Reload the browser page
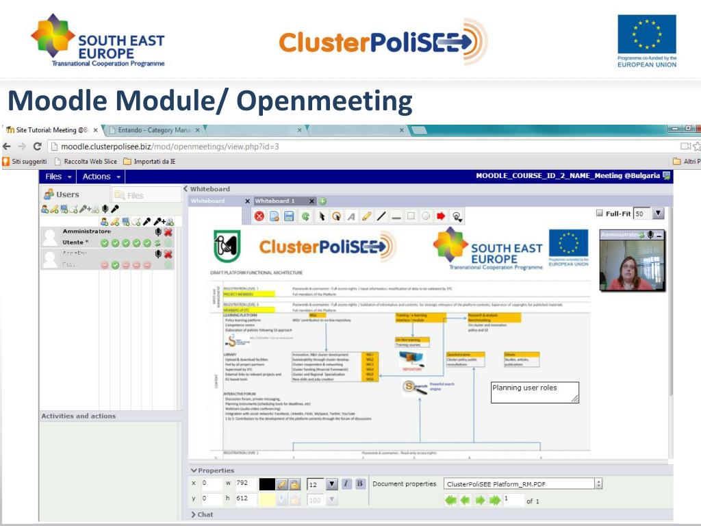Viewport: 701px width, 526px height. pyautogui.click(x=38, y=147)
